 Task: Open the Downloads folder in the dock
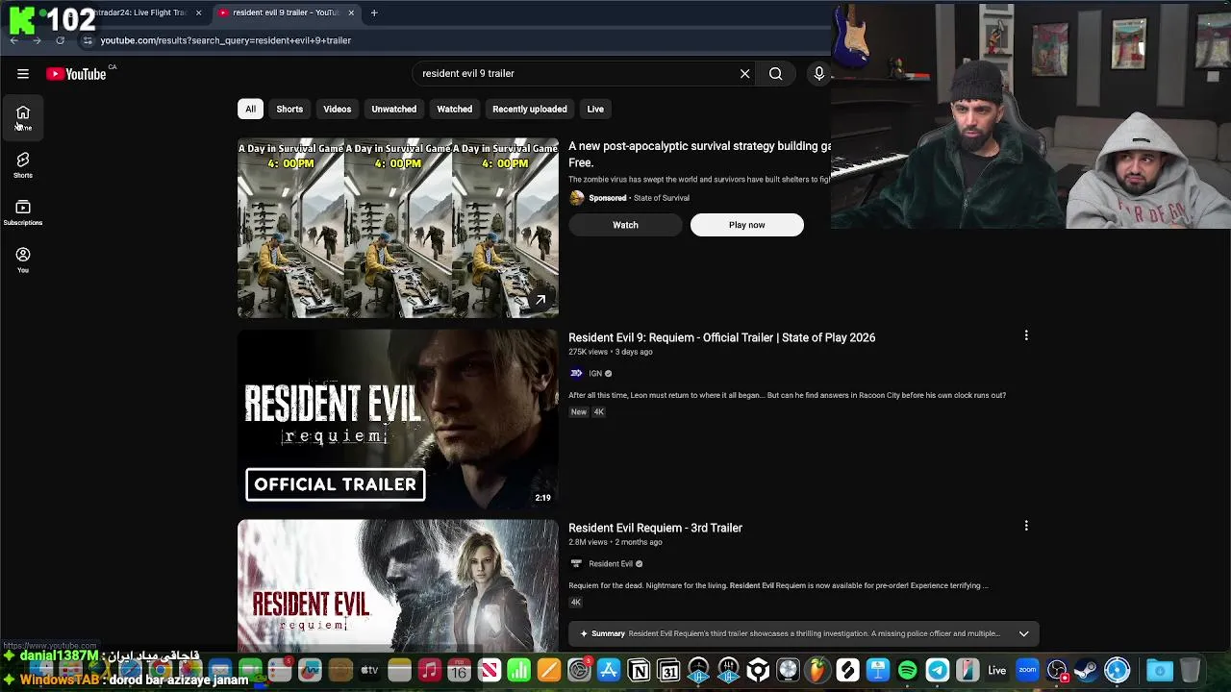tap(1160, 670)
